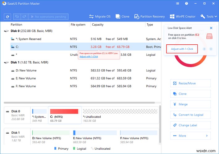
Task: Click the D: New Volume drive icon
Action: [13, 71]
